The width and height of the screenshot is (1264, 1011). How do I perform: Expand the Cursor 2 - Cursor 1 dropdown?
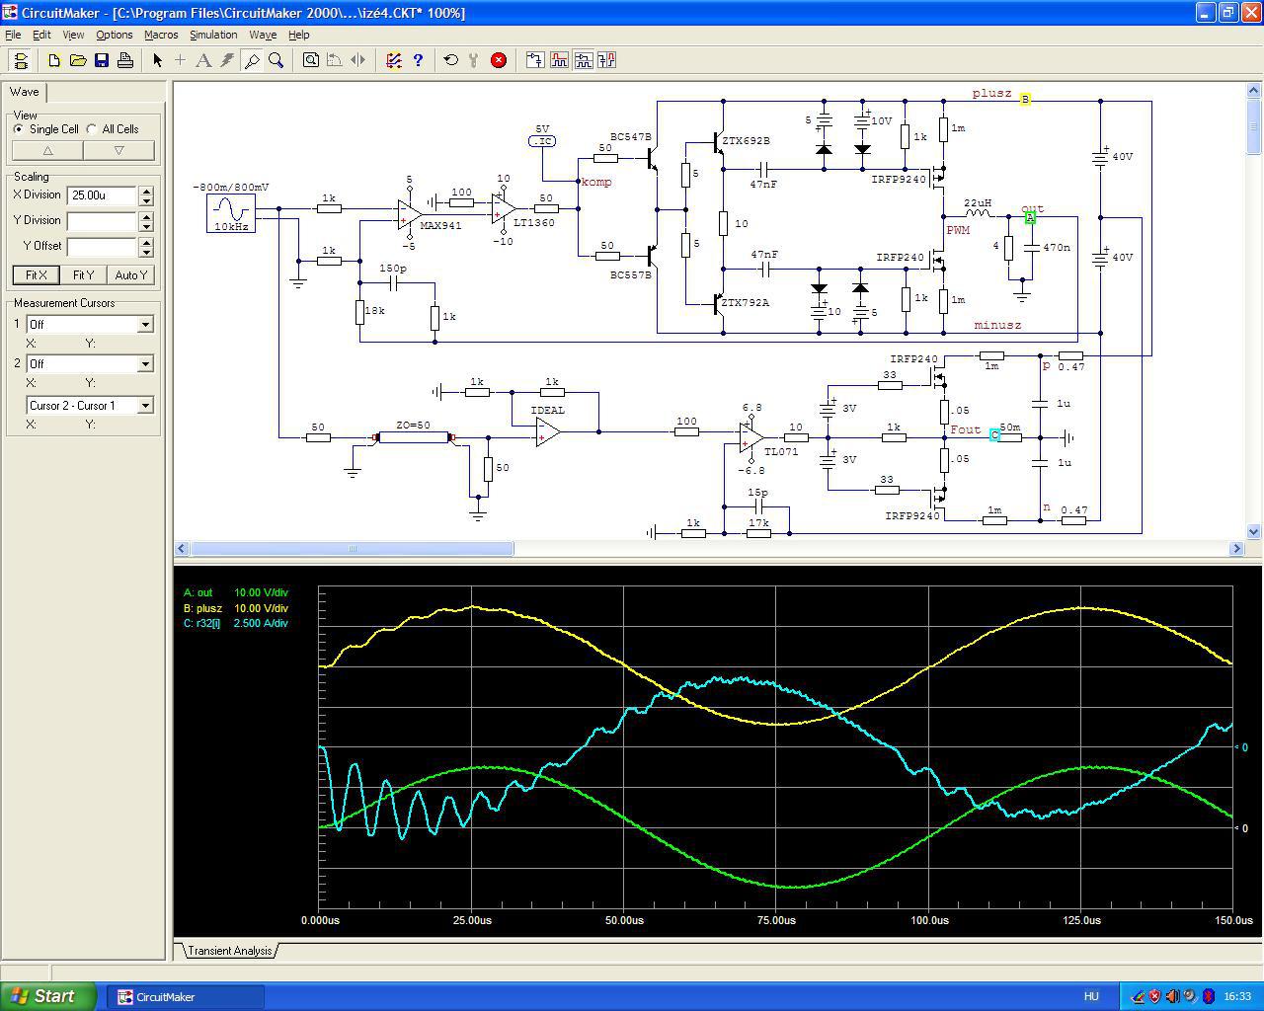(145, 406)
